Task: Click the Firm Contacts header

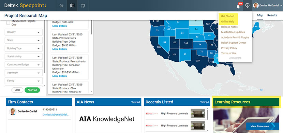Action: [x=39, y=102]
